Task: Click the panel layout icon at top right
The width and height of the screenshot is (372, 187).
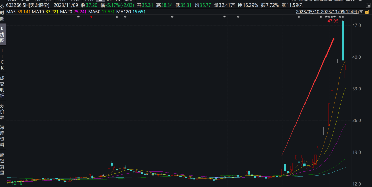Action: click(x=368, y=5)
